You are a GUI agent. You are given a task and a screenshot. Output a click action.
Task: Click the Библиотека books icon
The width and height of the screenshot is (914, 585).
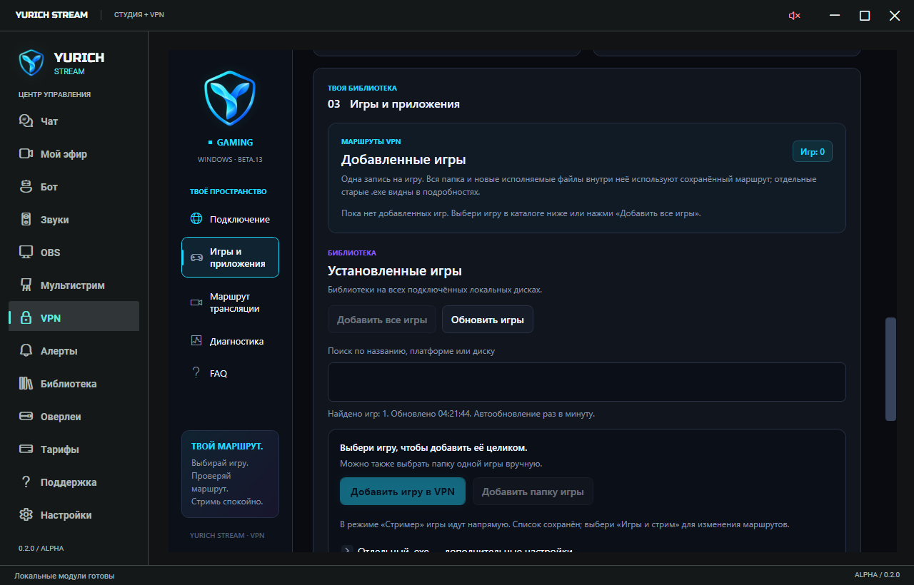26,384
